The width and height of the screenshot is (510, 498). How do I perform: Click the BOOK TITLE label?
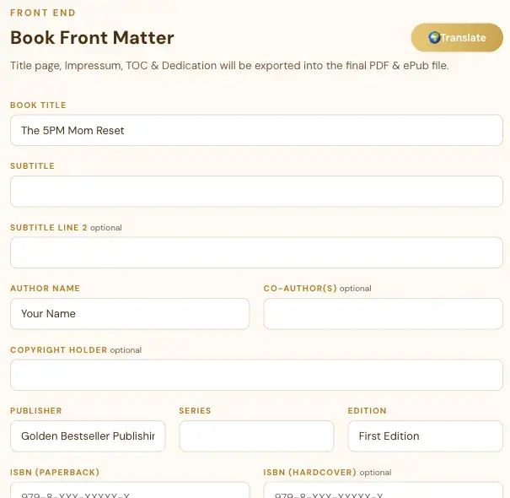point(39,105)
